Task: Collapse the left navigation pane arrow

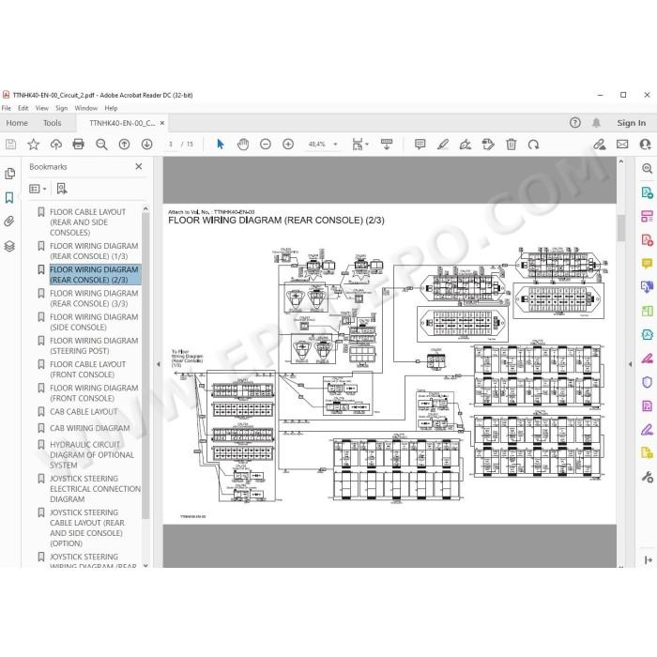Action: click(159, 364)
